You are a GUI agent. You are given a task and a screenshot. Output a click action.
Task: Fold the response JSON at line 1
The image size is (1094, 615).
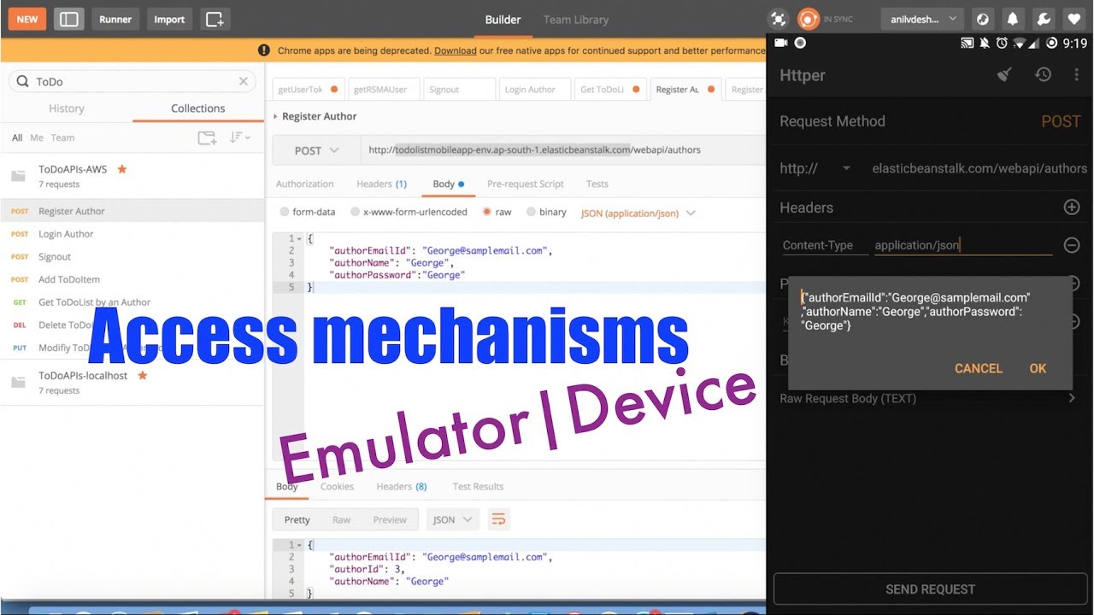point(299,545)
